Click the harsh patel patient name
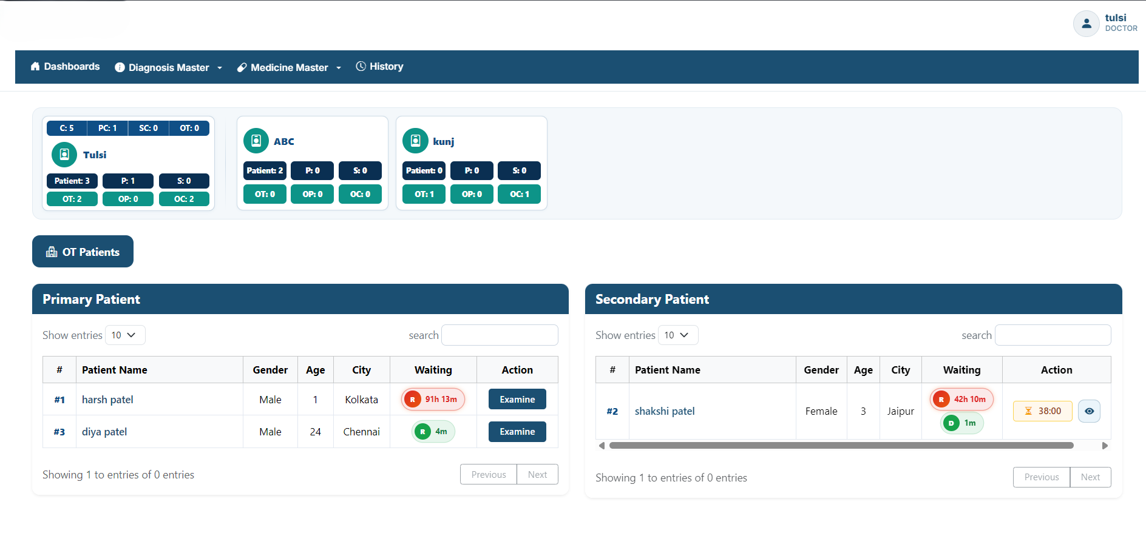Screen dimensions: 1146x533 (107, 400)
